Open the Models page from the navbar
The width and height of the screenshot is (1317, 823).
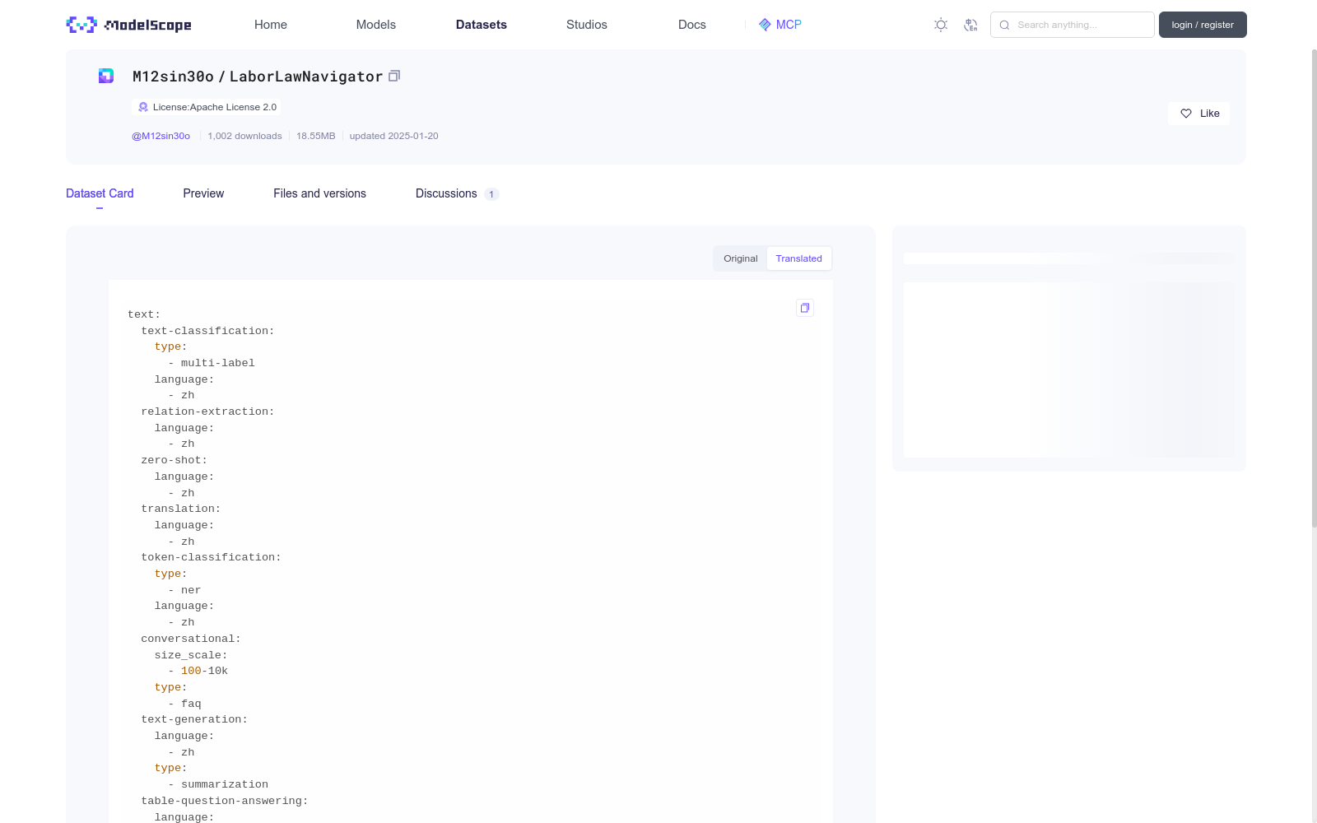point(375,25)
